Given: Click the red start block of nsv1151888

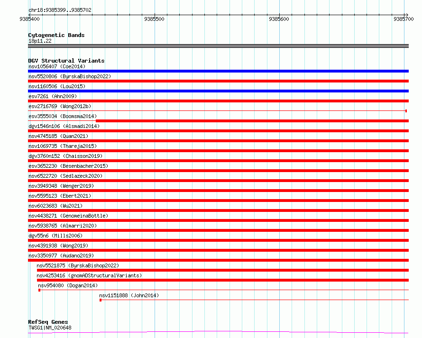Looking at the screenshot, I should (101, 300).
